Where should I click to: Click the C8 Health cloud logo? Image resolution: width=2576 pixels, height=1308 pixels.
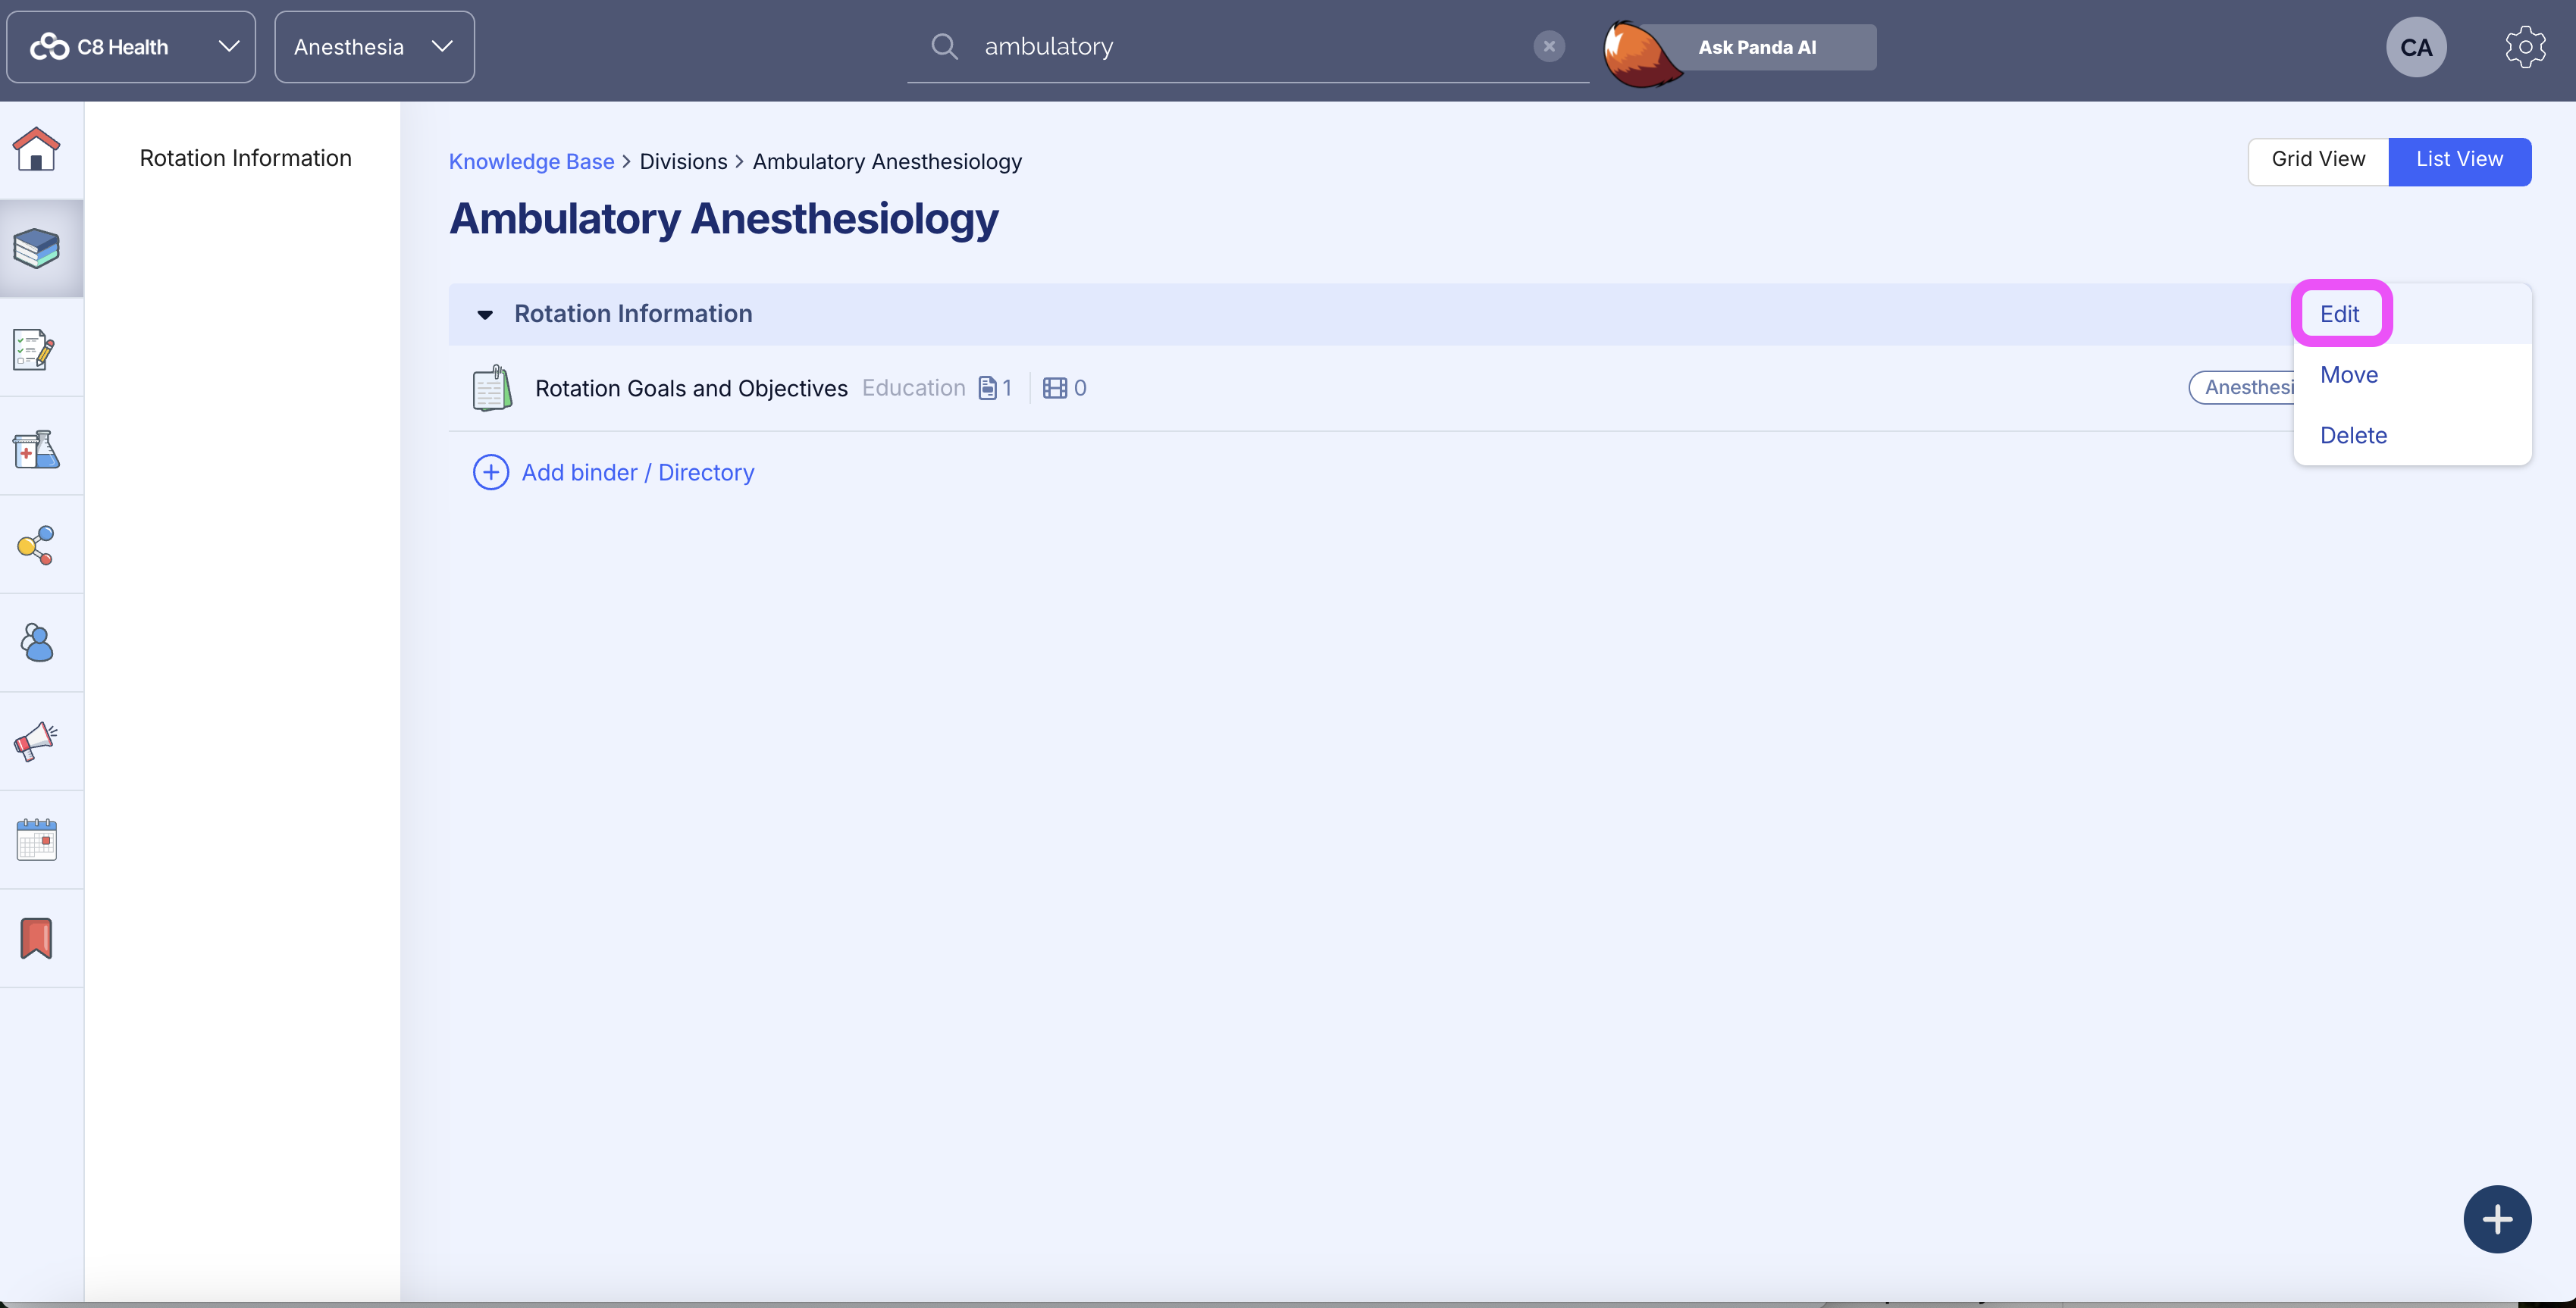[x=49, y=47]
